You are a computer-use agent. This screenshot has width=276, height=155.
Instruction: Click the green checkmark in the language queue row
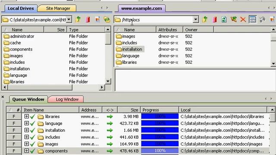click(x=32, y=124)
